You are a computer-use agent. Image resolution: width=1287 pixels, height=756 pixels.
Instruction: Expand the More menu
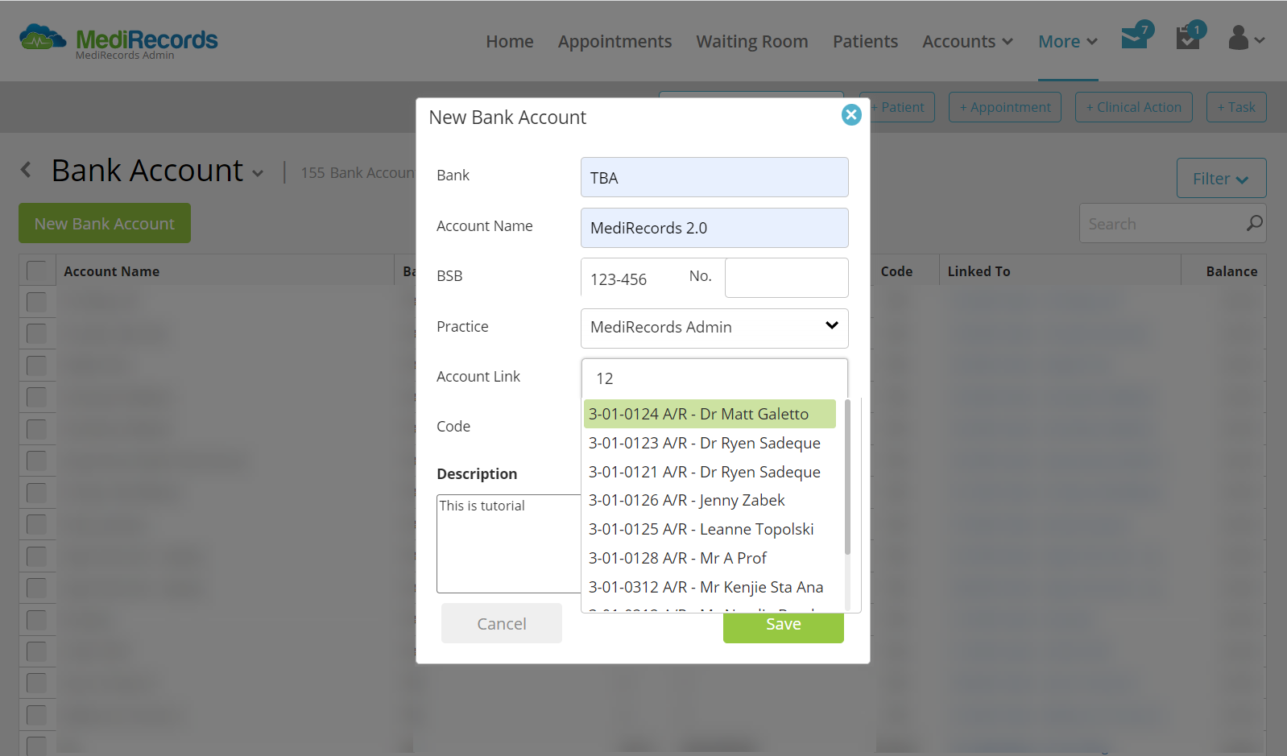tap(1068, 41)
